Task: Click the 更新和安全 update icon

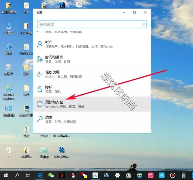Action: (x=40, y=104)
